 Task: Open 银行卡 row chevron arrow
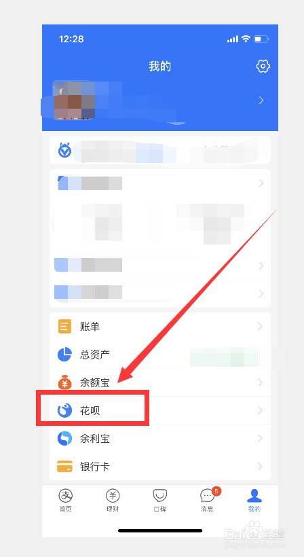pyautogui.click(x=261, y=467)
